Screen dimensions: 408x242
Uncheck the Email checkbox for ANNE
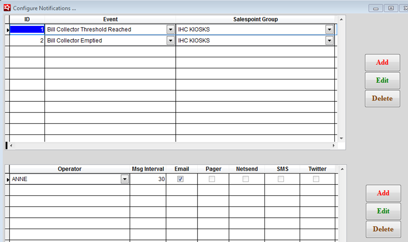click(180, 179)
